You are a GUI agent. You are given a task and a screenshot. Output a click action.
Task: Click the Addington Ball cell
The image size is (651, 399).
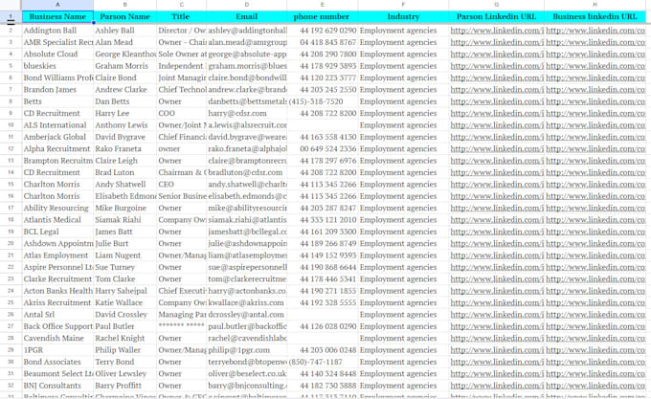(57, 31)
